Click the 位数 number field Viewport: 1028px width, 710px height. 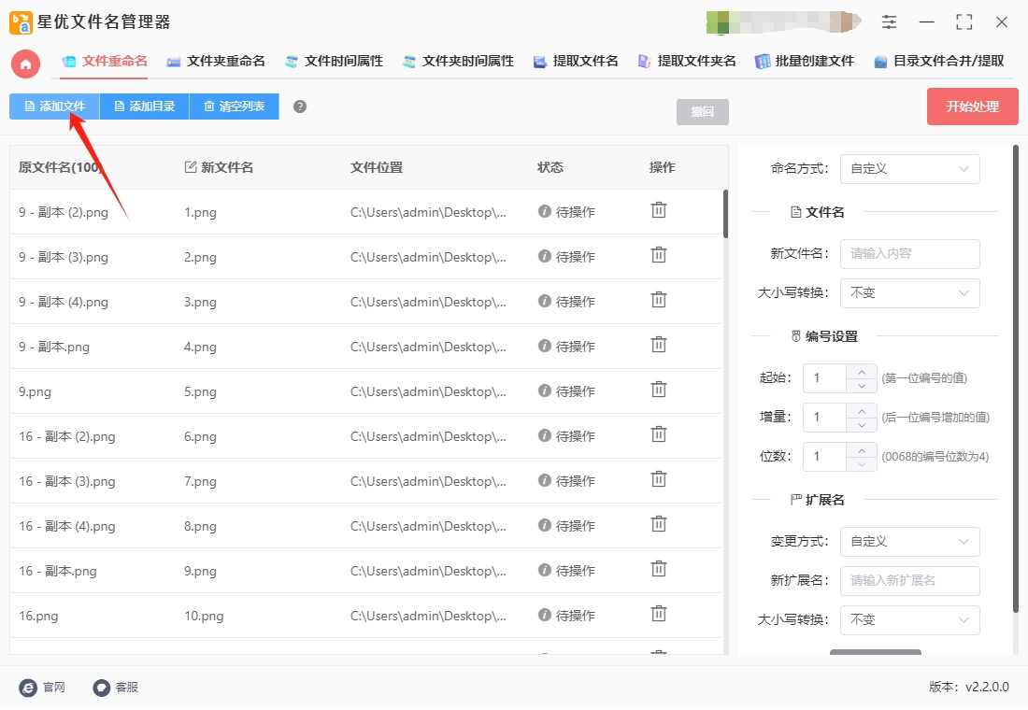click(825, 457)
